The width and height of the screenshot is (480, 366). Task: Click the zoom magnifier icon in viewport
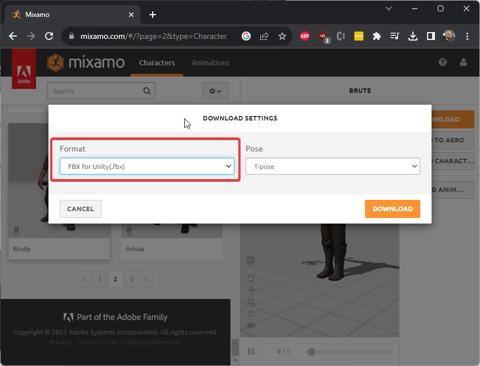tap(251, 302)
